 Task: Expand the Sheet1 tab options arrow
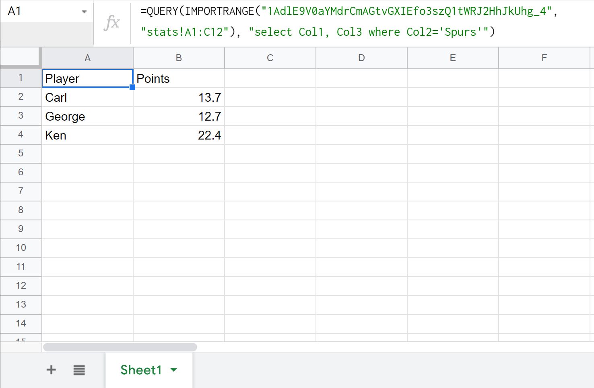coord(174,370)
